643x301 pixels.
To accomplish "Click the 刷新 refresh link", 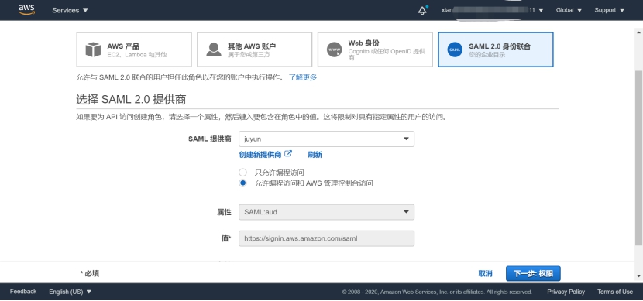I will click(315, 155).
